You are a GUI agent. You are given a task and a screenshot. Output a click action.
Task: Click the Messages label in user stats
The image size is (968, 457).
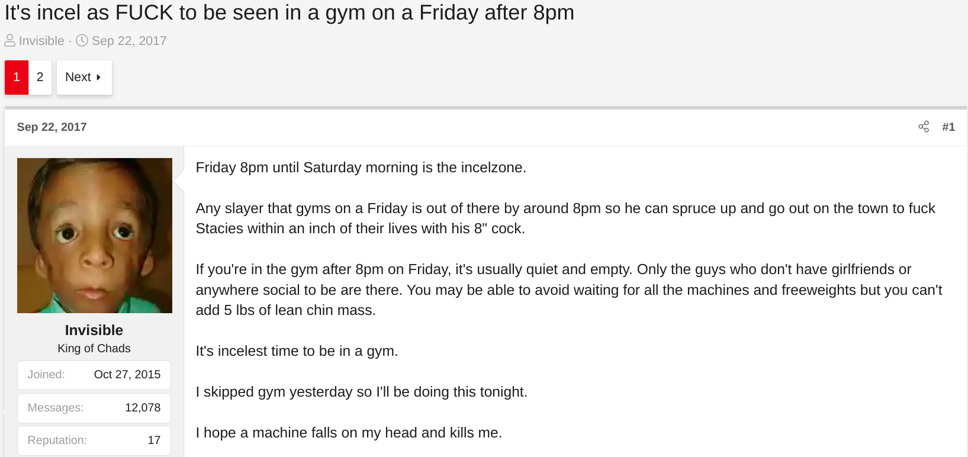click(x=56, y=408)
